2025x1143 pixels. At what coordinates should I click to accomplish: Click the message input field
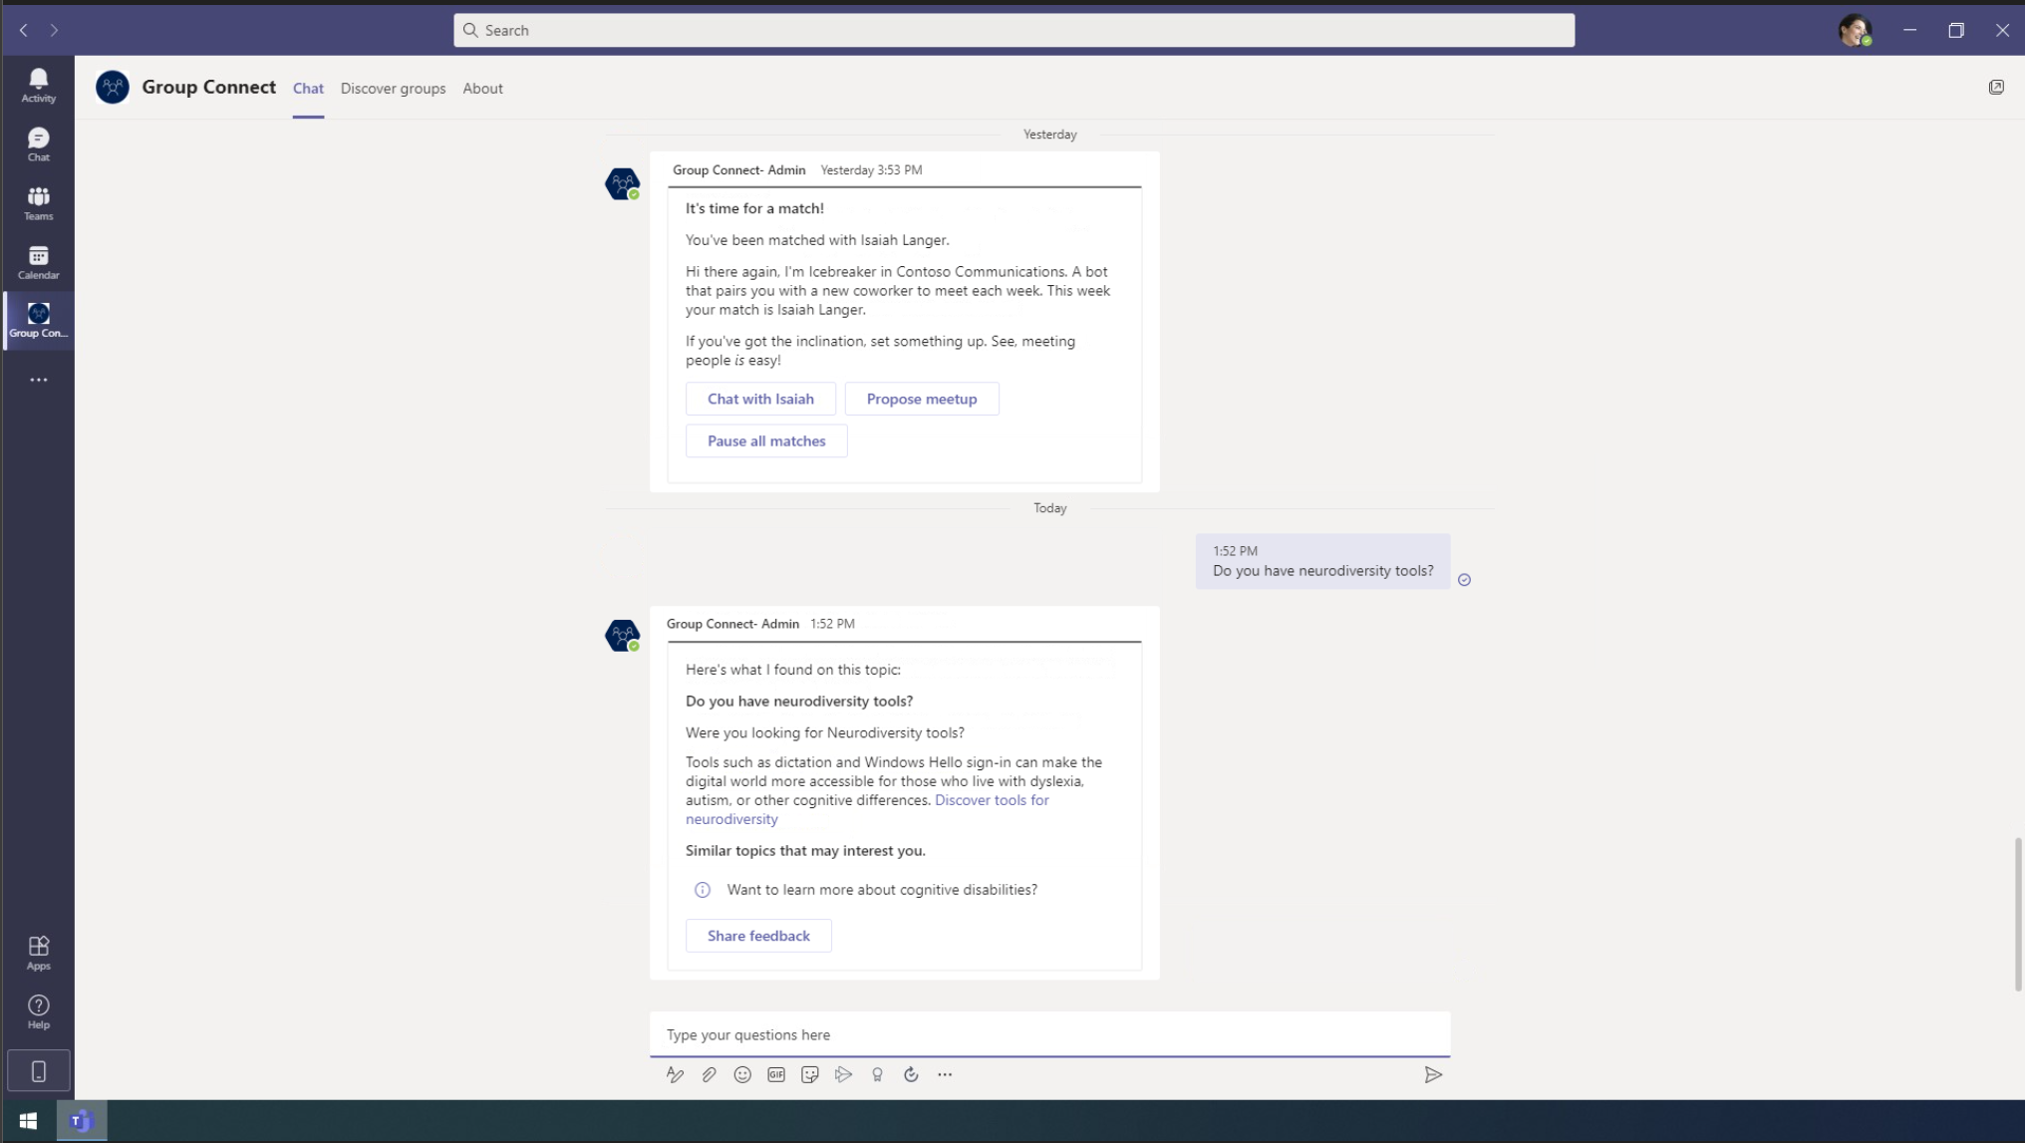[1050, 1034]
